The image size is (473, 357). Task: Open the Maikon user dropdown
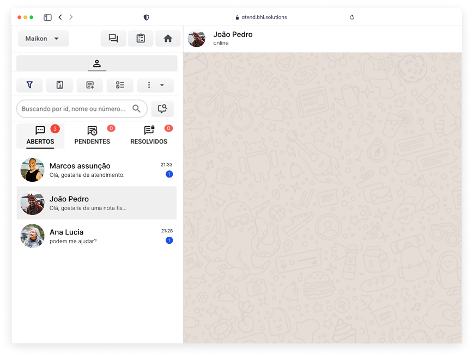(43, 39)
